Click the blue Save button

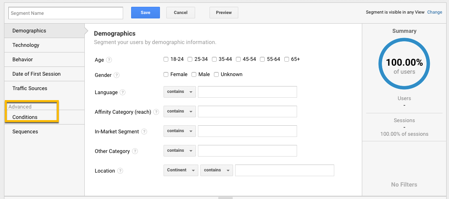tap(146, 13)
